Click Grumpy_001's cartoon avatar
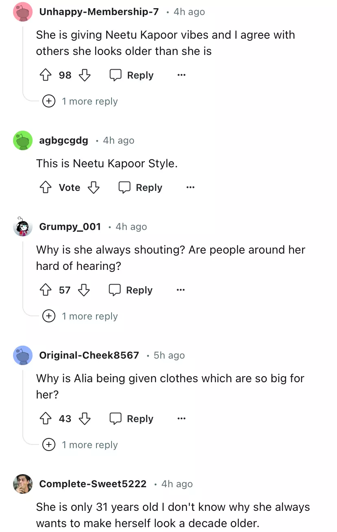 tap(23, 227)
